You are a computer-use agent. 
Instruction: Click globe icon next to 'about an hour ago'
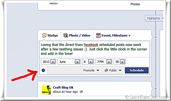pos(81,92)
